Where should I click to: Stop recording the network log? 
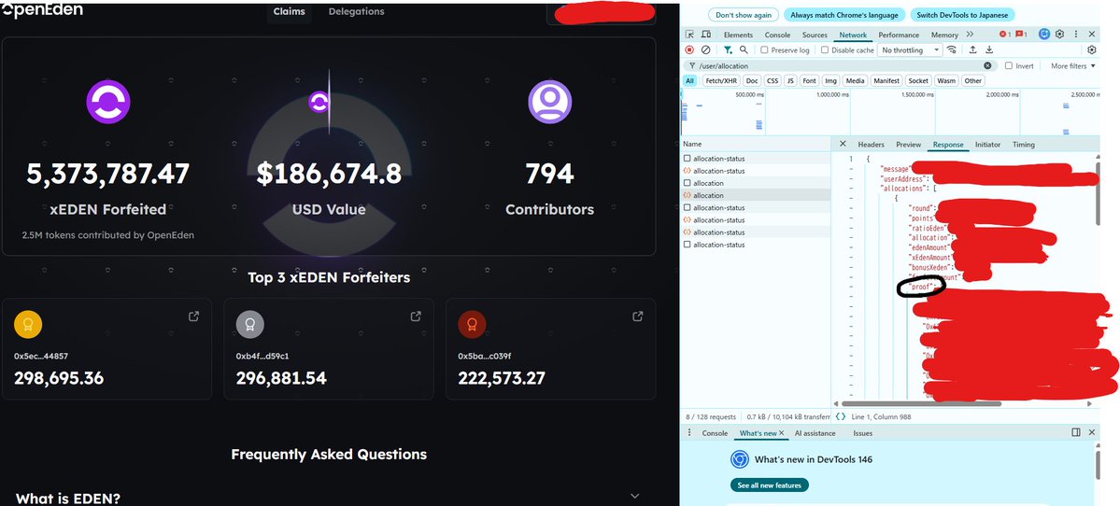click(x=689, y=50)
